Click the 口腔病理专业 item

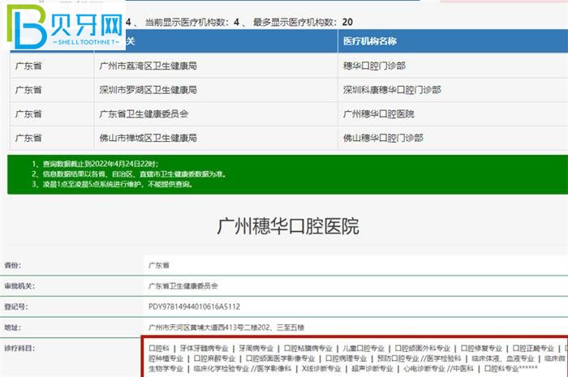pyautogui.click(x=346, y=358)
